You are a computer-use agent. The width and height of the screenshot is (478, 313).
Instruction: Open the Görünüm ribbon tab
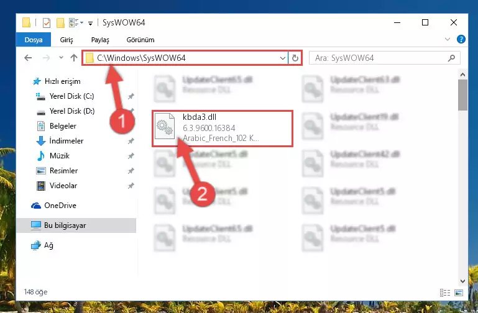point(140,40)
